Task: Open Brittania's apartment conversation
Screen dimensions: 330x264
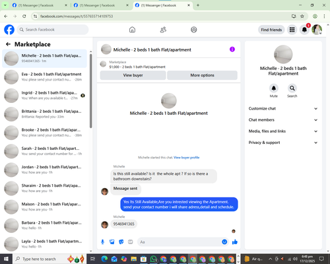Action: click(x=44, y=114)
